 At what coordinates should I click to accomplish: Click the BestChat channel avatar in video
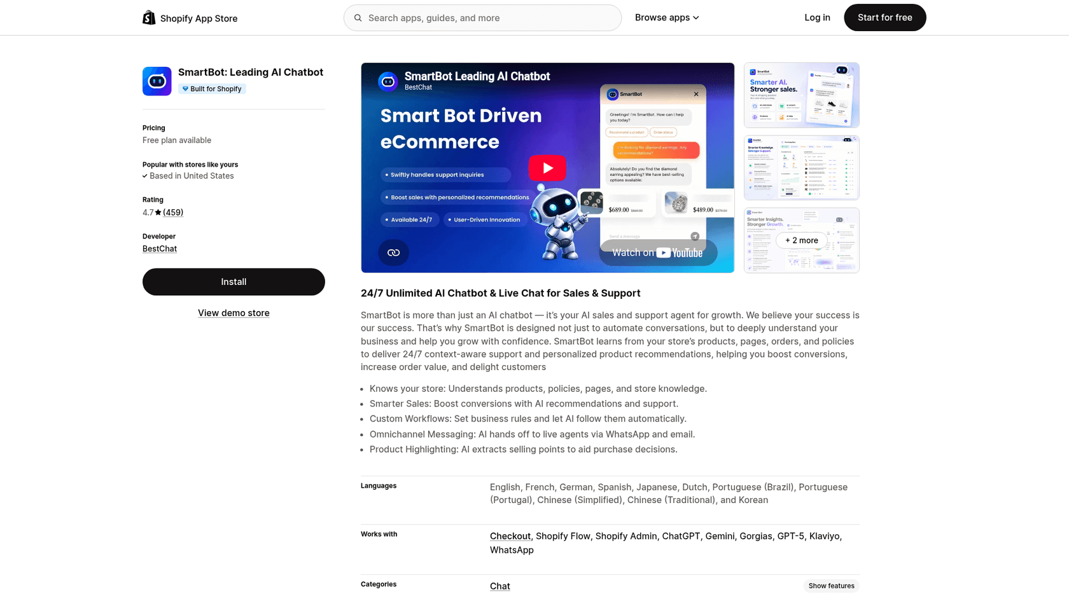[x=388, y=81]
